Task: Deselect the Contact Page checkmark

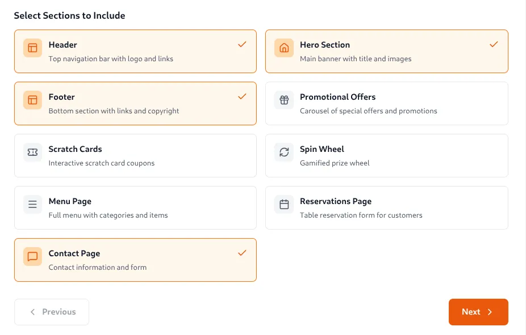Action: point(243,253)
